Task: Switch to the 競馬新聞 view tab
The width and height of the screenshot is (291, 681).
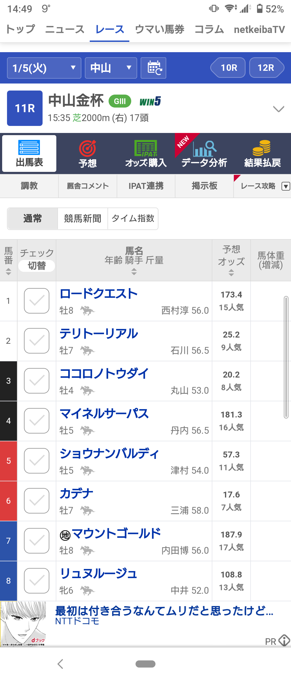Action: pos(83,219)
